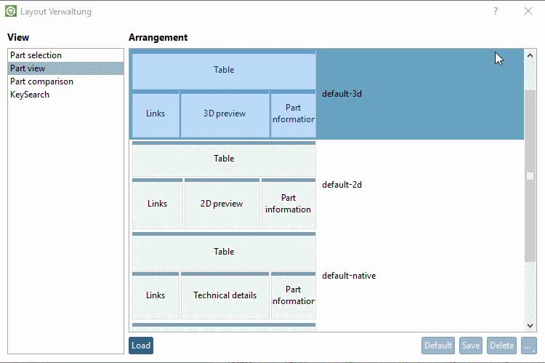Select the default-2d arrangement label
545x363 pixels.
pyautogui.click(x=342, y=185)
